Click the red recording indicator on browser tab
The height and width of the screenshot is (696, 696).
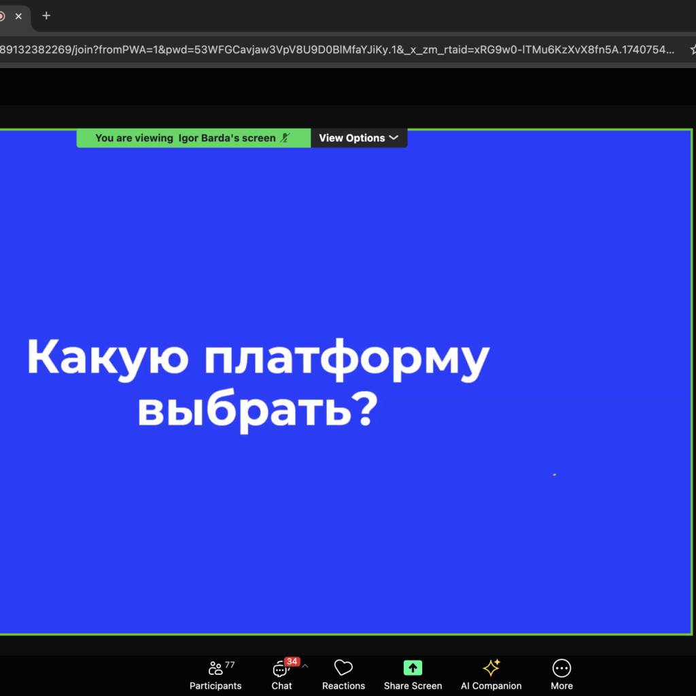click(x=2, y=16)
